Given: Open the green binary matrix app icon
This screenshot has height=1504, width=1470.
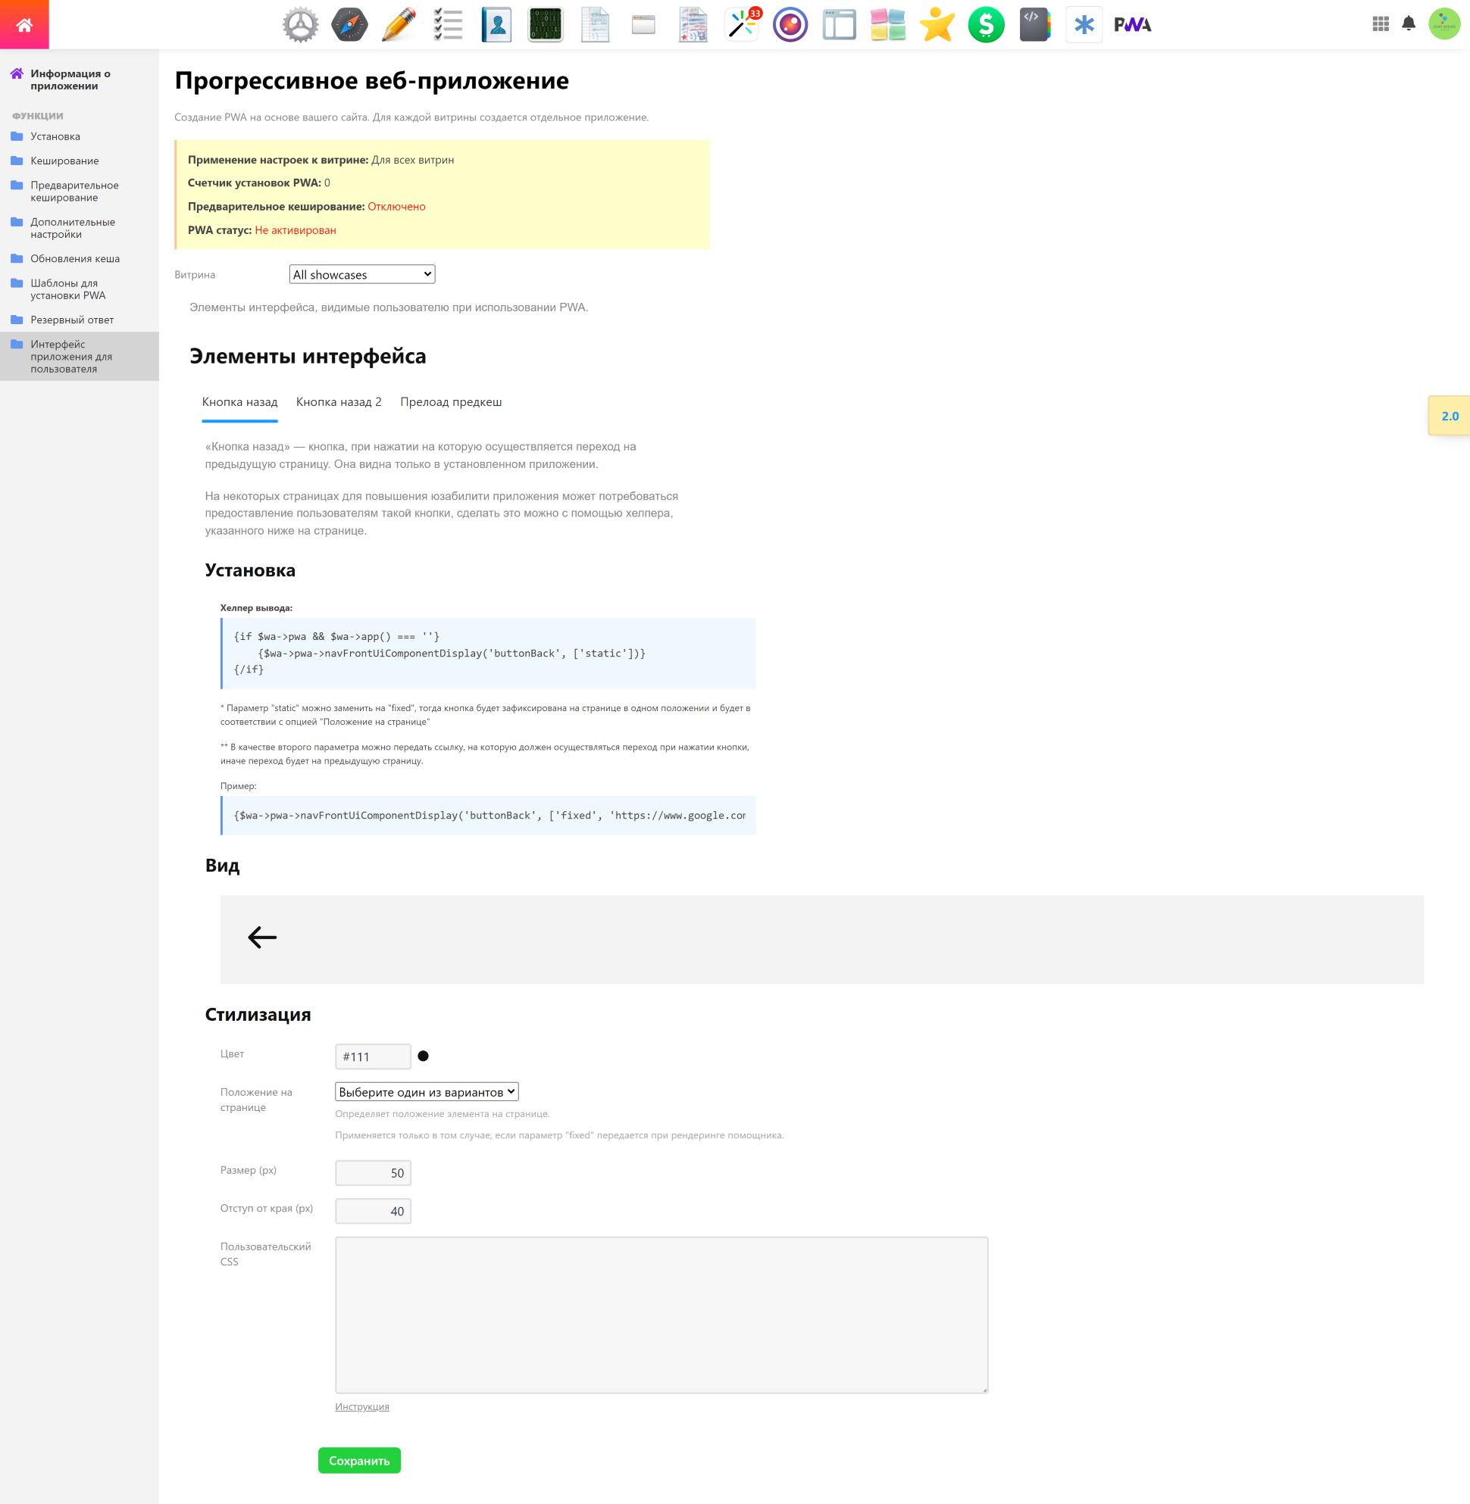Looking at the screenshot, I should (x=546, y=25).
